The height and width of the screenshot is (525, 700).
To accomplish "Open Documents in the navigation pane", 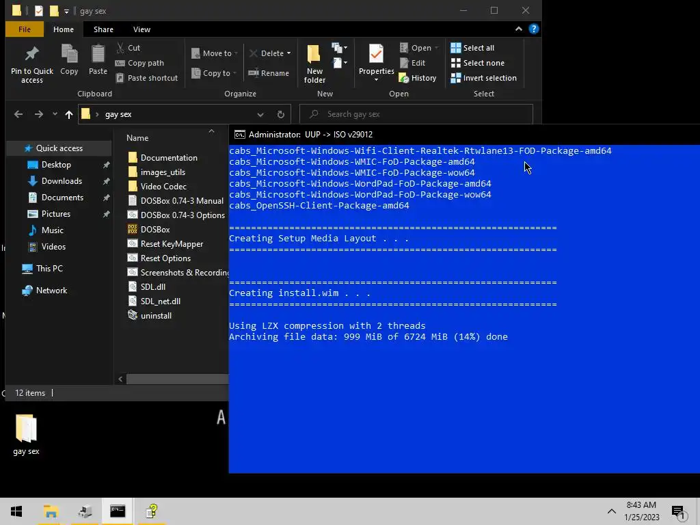I will point(62,198).
